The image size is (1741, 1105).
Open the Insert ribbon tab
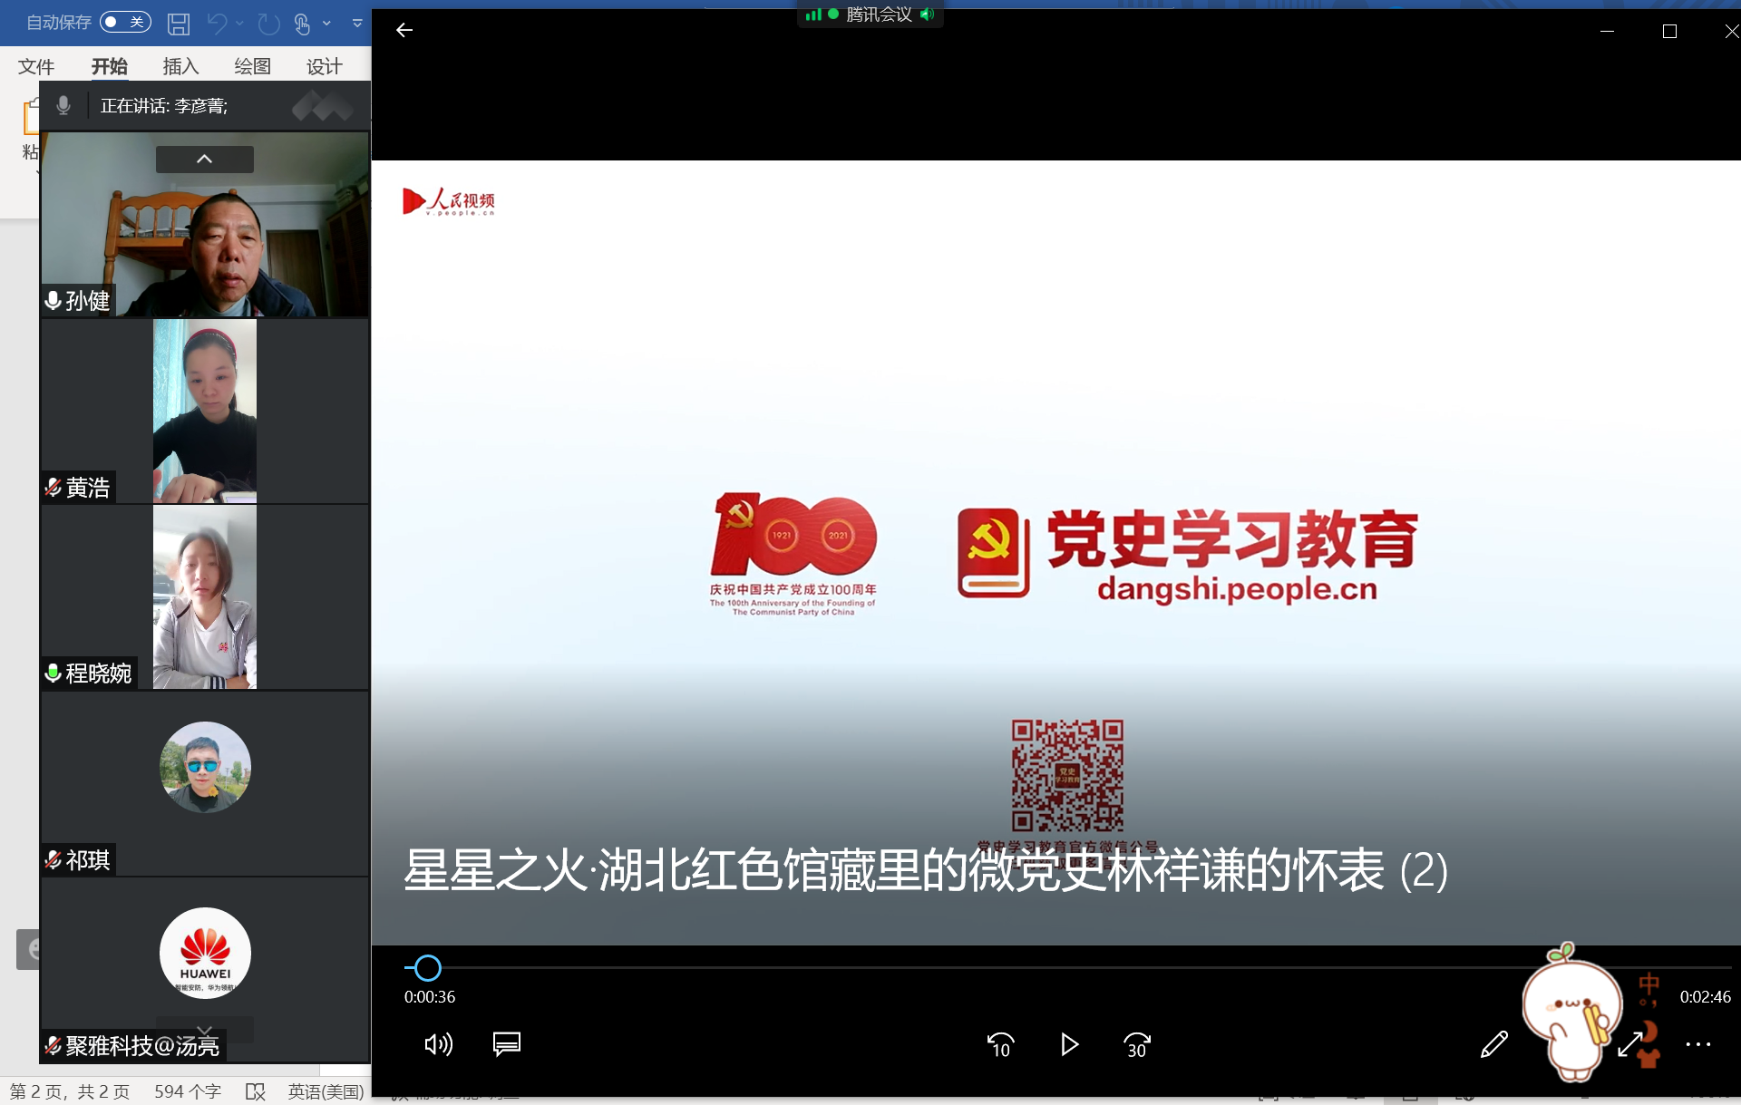coord(180,66)
